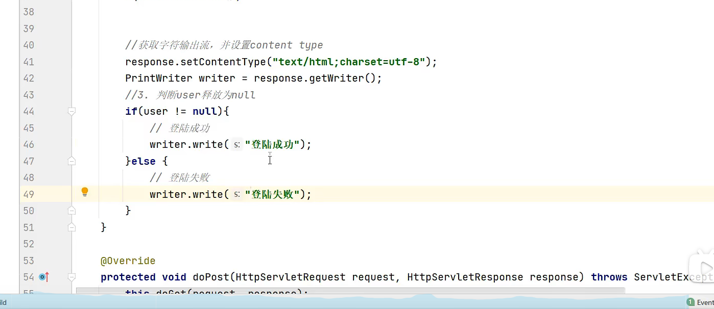Click the PrintWriter type name

(159, 78)
